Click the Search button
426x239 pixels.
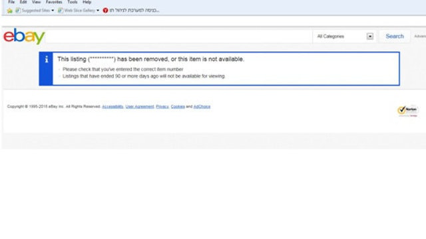point(395,37)
